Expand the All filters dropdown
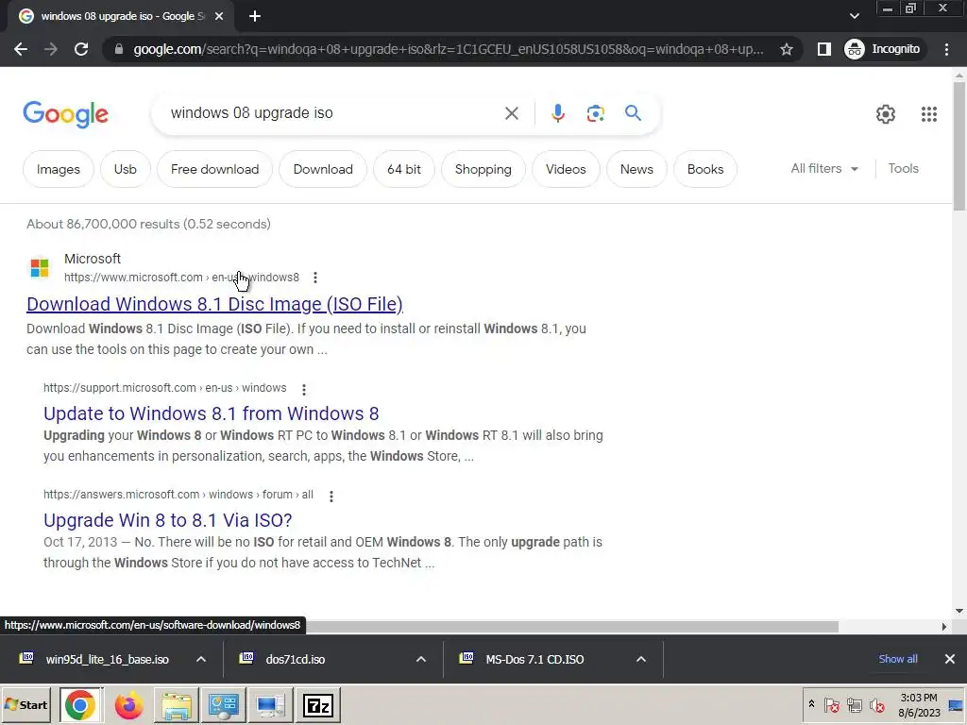 (823, 168)
